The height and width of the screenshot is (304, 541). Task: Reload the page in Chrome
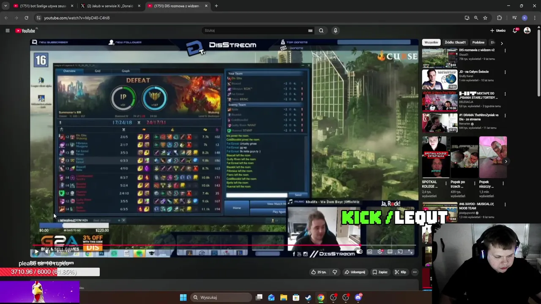coord(26,18)
